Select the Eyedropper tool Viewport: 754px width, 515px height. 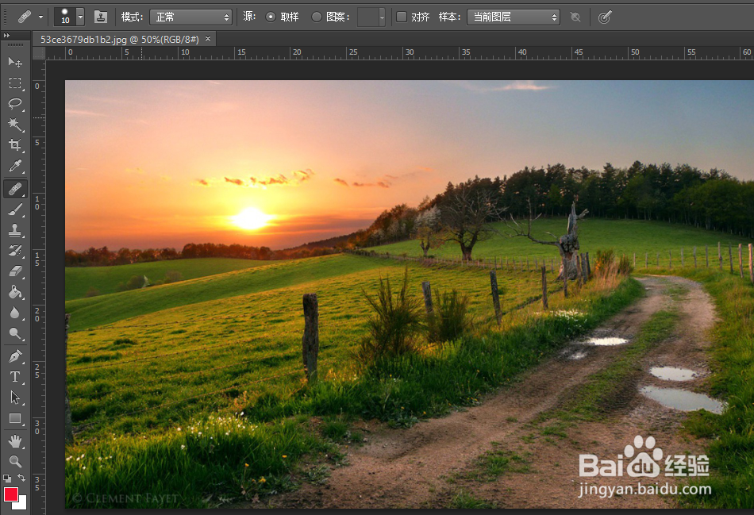pyautogui.click(x=15, y=167)
